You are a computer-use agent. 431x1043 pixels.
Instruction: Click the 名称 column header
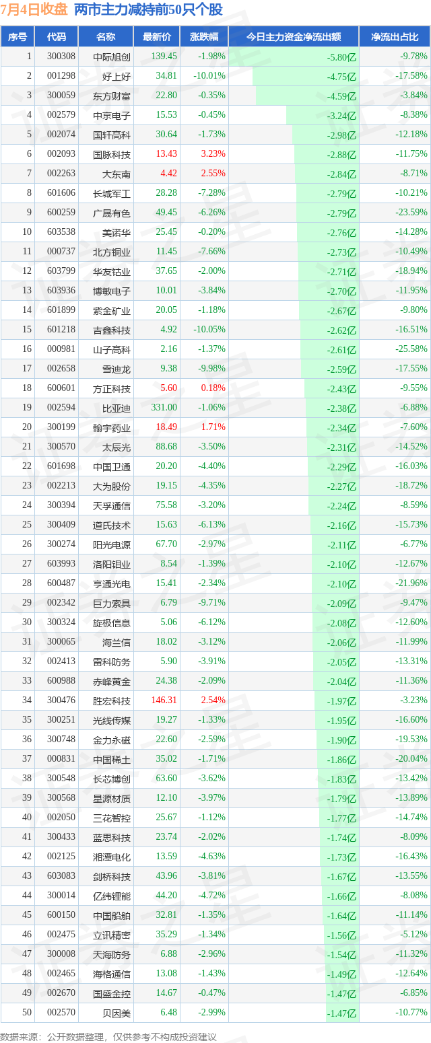(x=106, y=37)
